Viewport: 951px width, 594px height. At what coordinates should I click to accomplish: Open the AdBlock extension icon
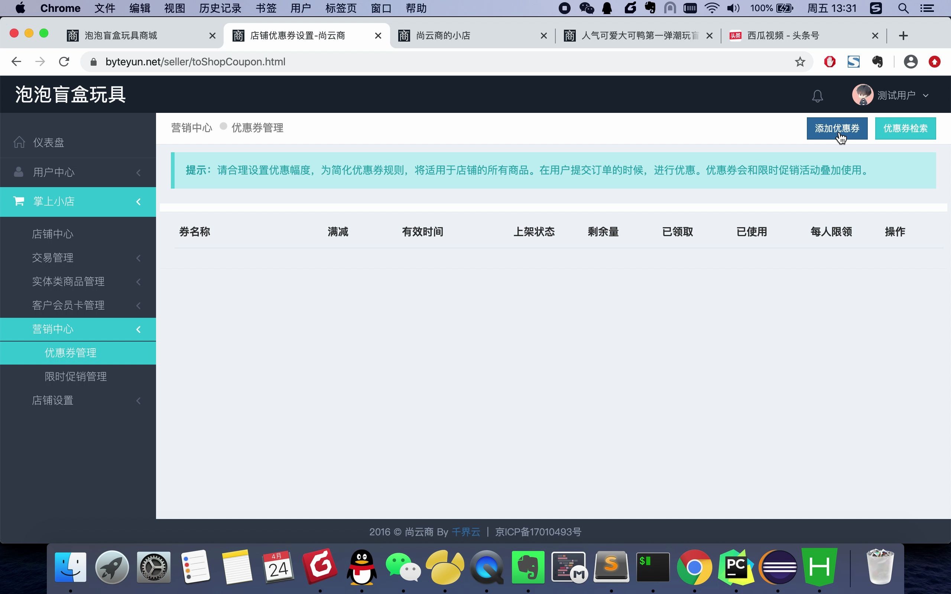829,62
